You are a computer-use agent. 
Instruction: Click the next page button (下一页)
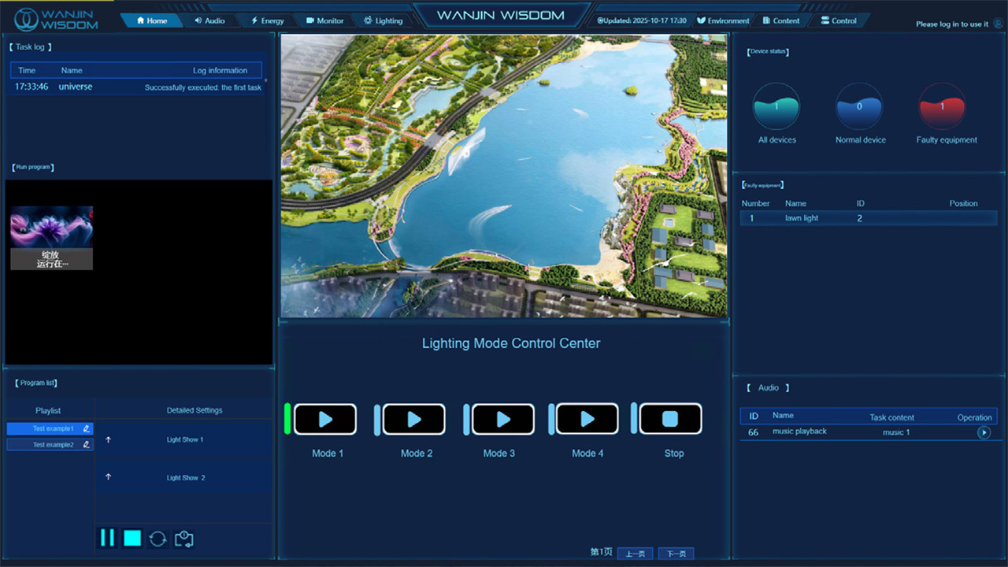(x=676, y=554)
